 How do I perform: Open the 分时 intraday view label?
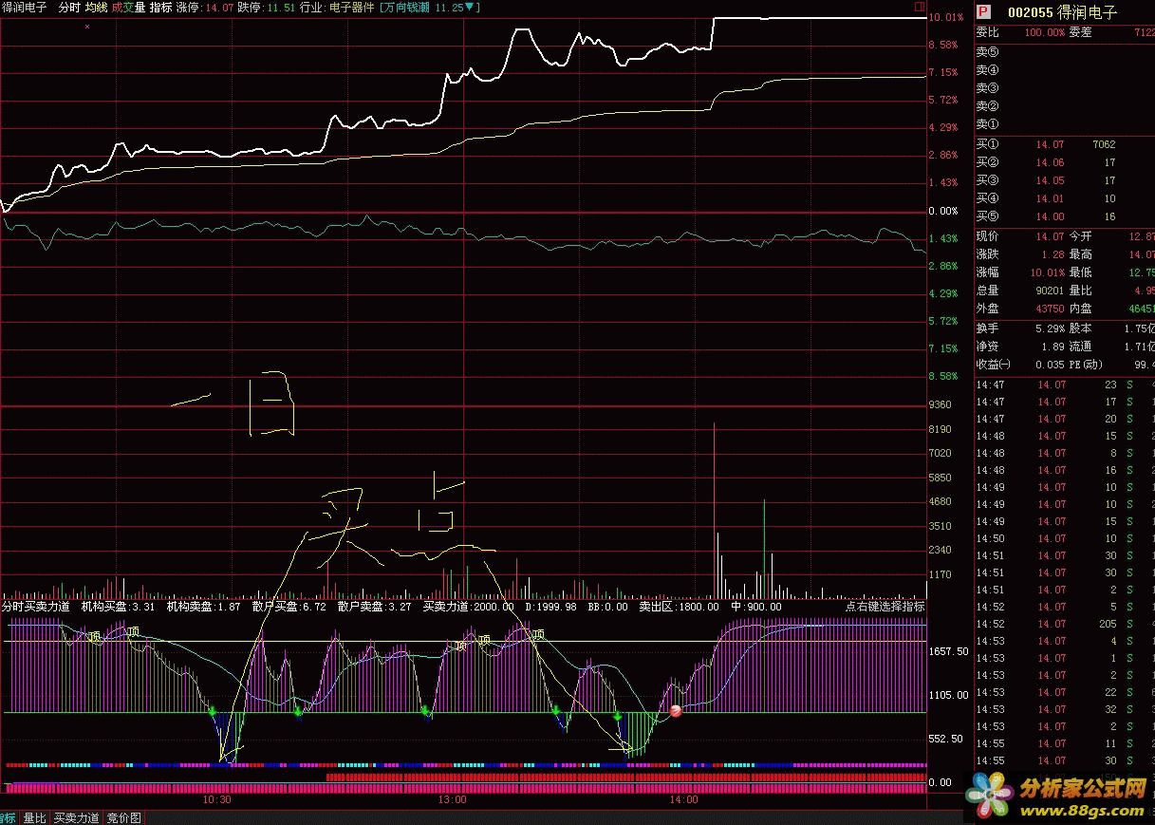coord(68,7)
